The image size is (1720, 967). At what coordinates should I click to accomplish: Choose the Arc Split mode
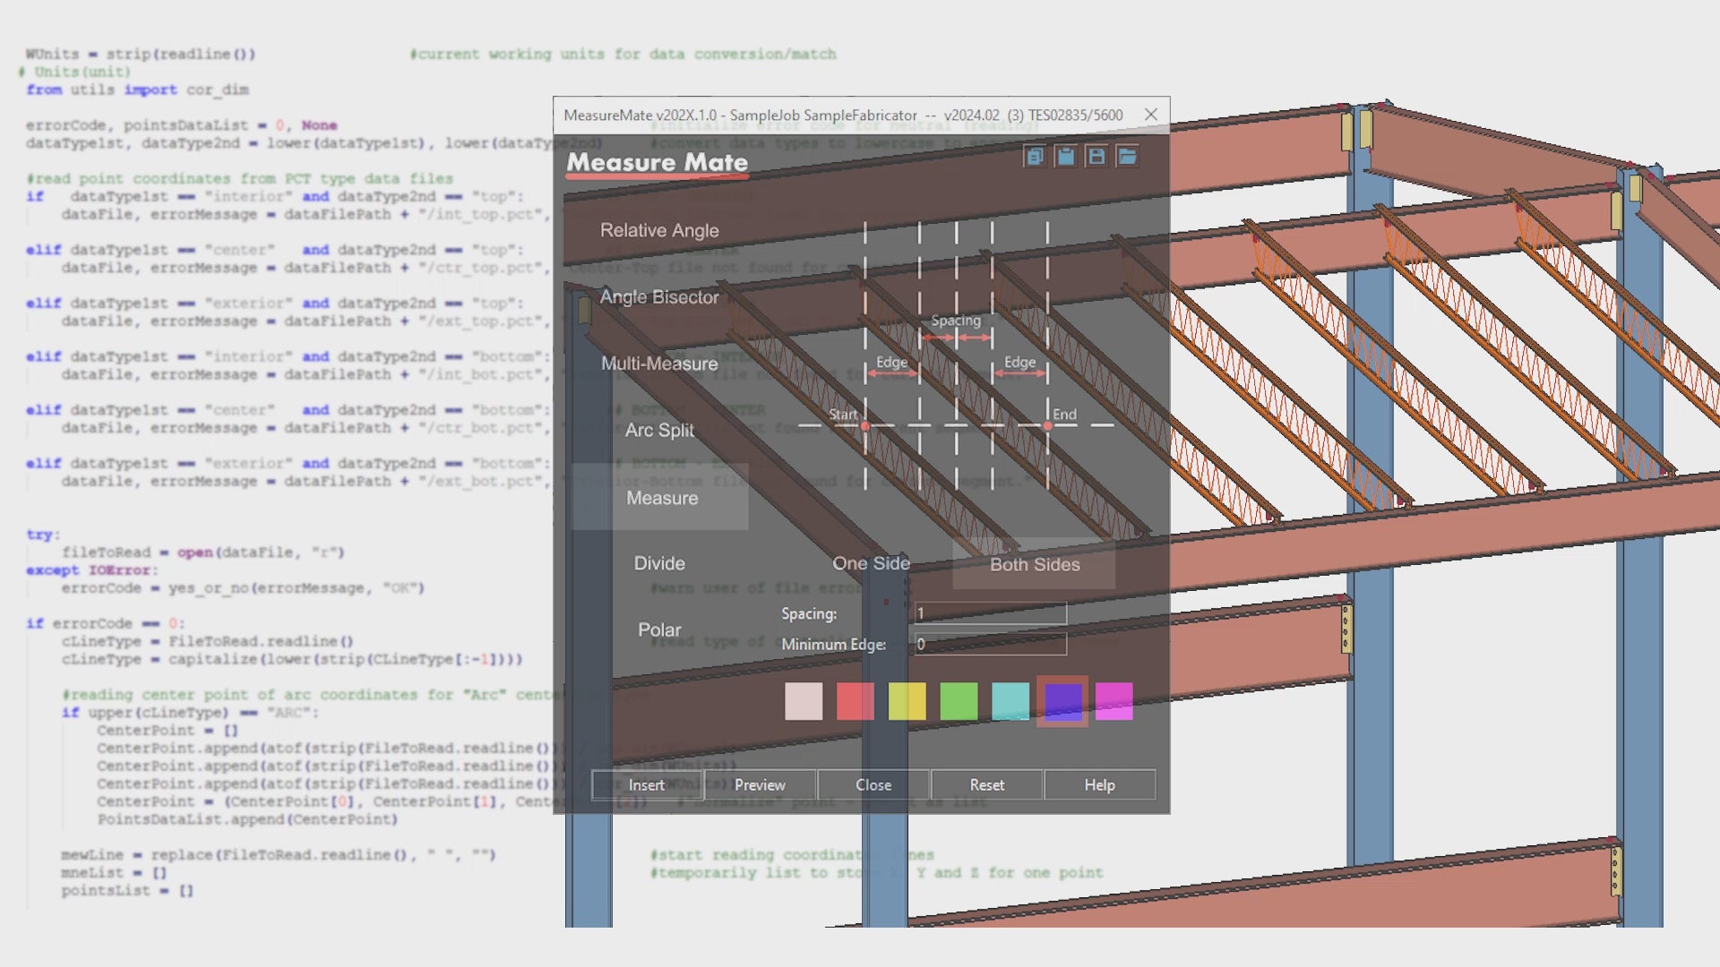(659, 430)
